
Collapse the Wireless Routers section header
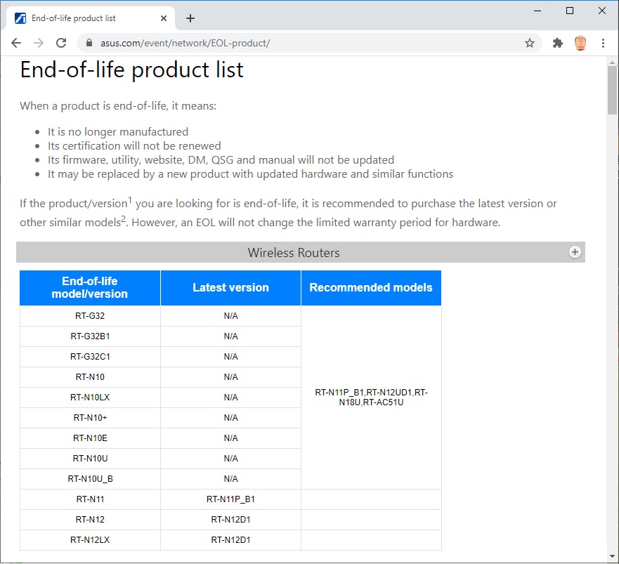tap(294, 252)
